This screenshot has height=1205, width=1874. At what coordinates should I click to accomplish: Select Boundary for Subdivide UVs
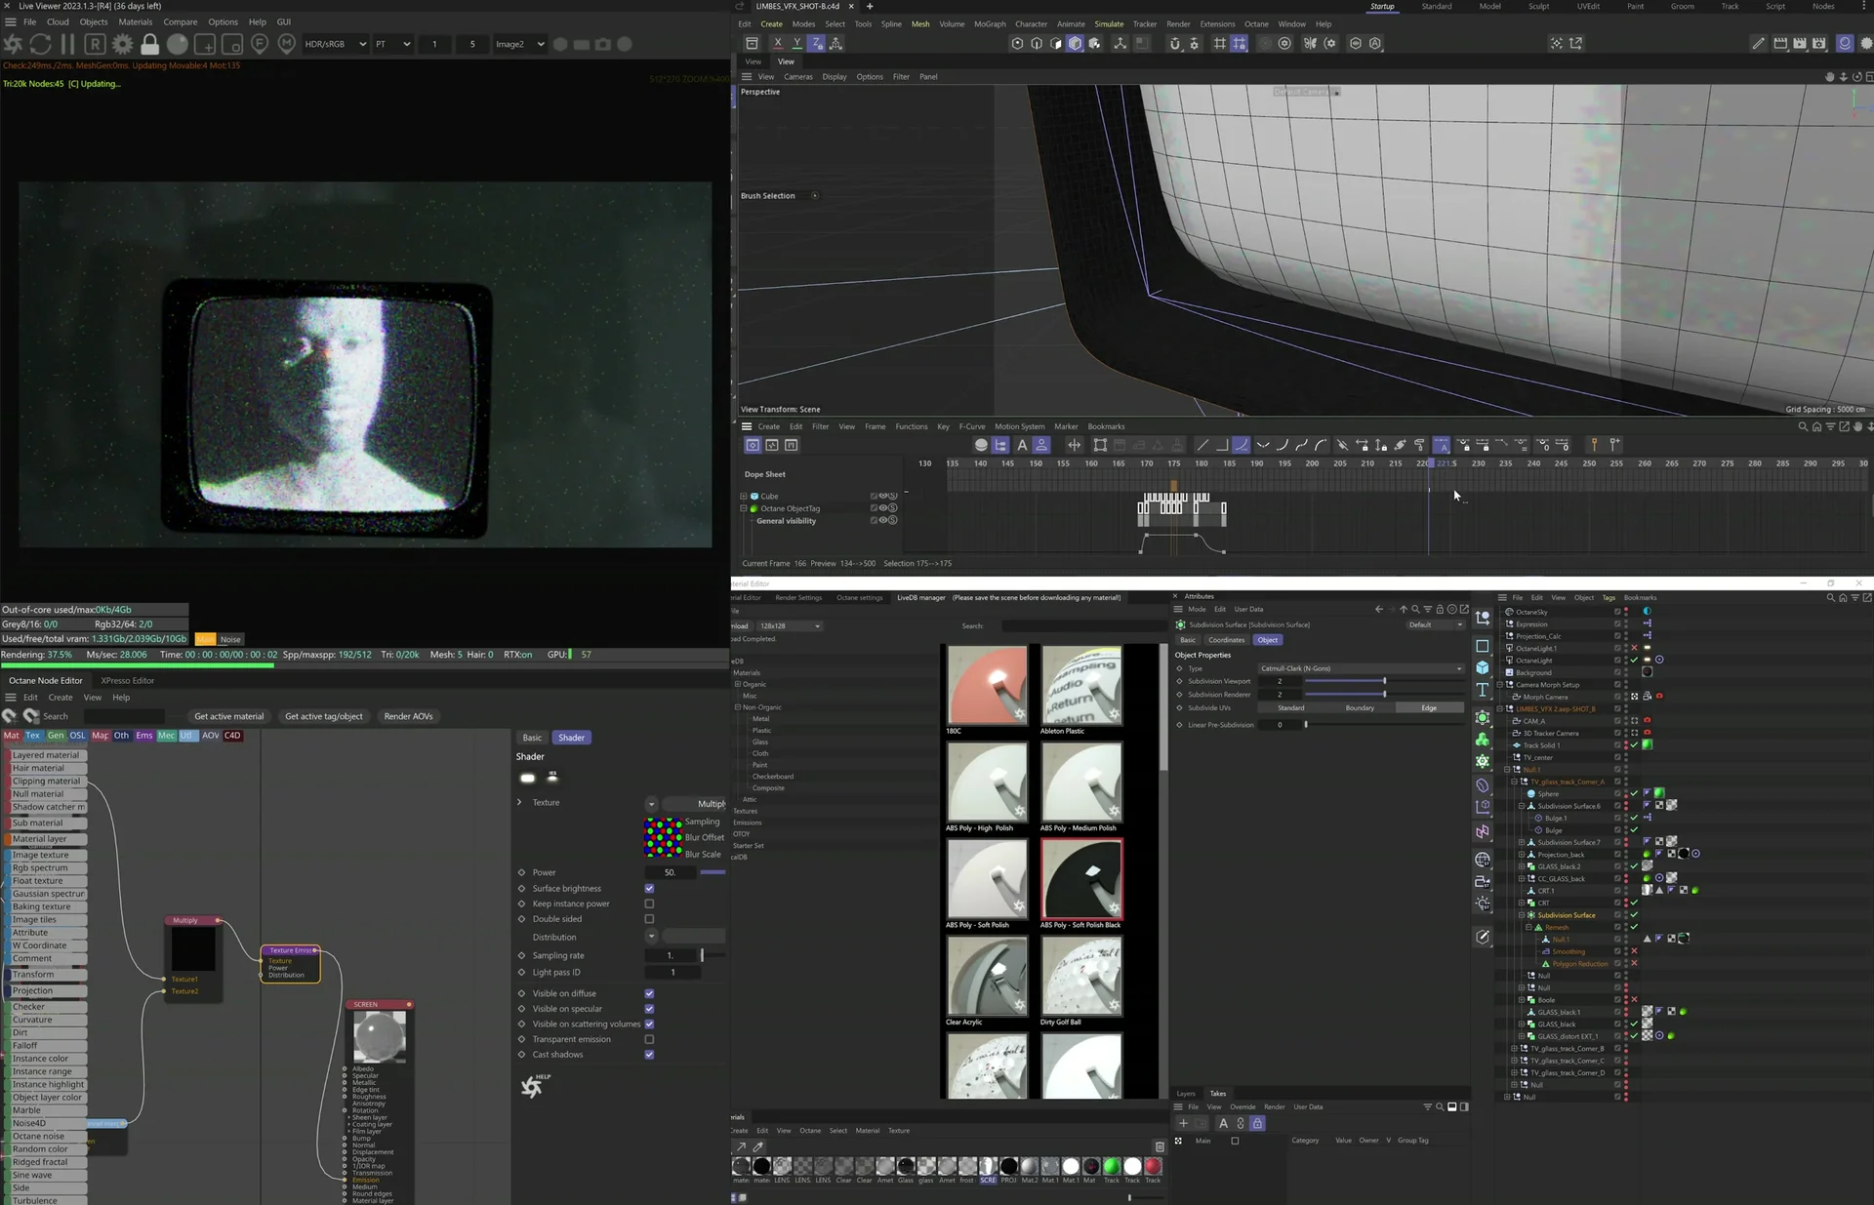click(x=1360, y=707)
